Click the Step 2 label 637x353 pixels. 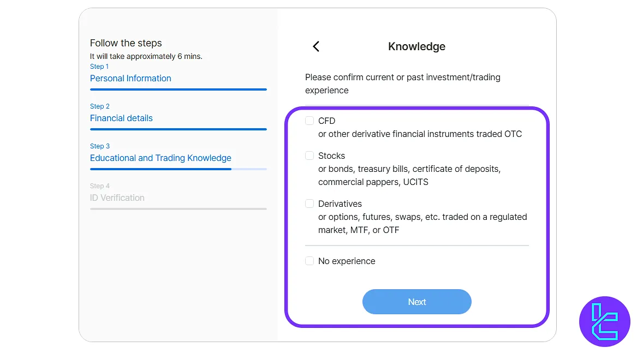coord(100,106)
